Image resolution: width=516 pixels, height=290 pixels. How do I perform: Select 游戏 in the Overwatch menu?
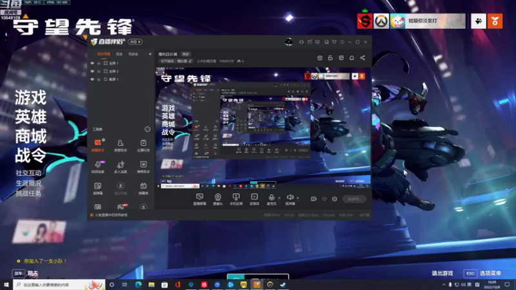coord(30,98)
